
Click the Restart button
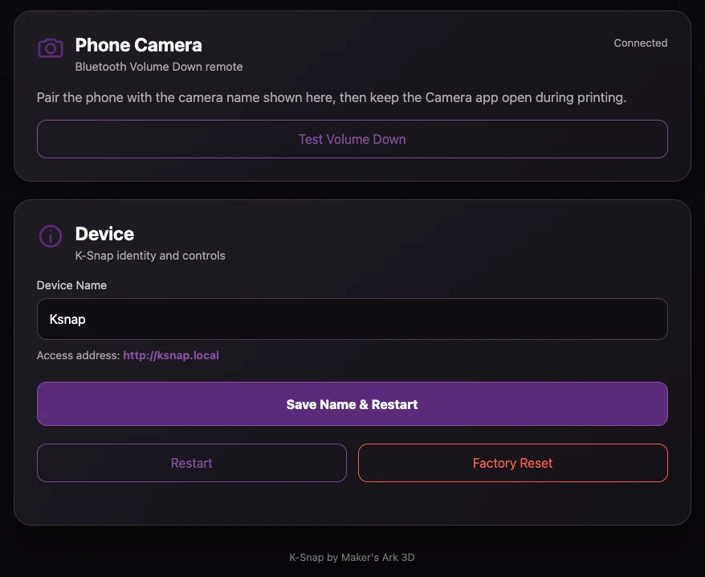pos(192,463)
